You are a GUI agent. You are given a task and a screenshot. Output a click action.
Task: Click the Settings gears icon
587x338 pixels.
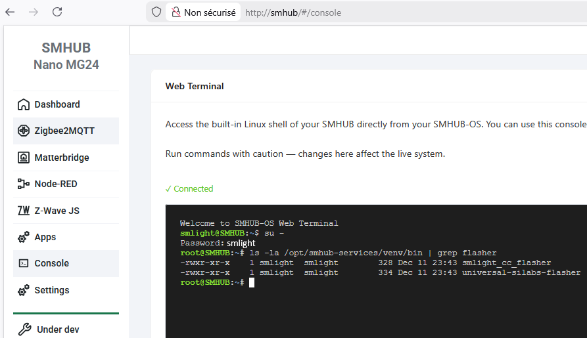pos(23,290)
